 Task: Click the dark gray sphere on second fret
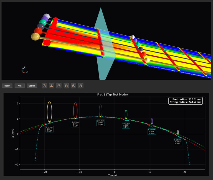141,49
